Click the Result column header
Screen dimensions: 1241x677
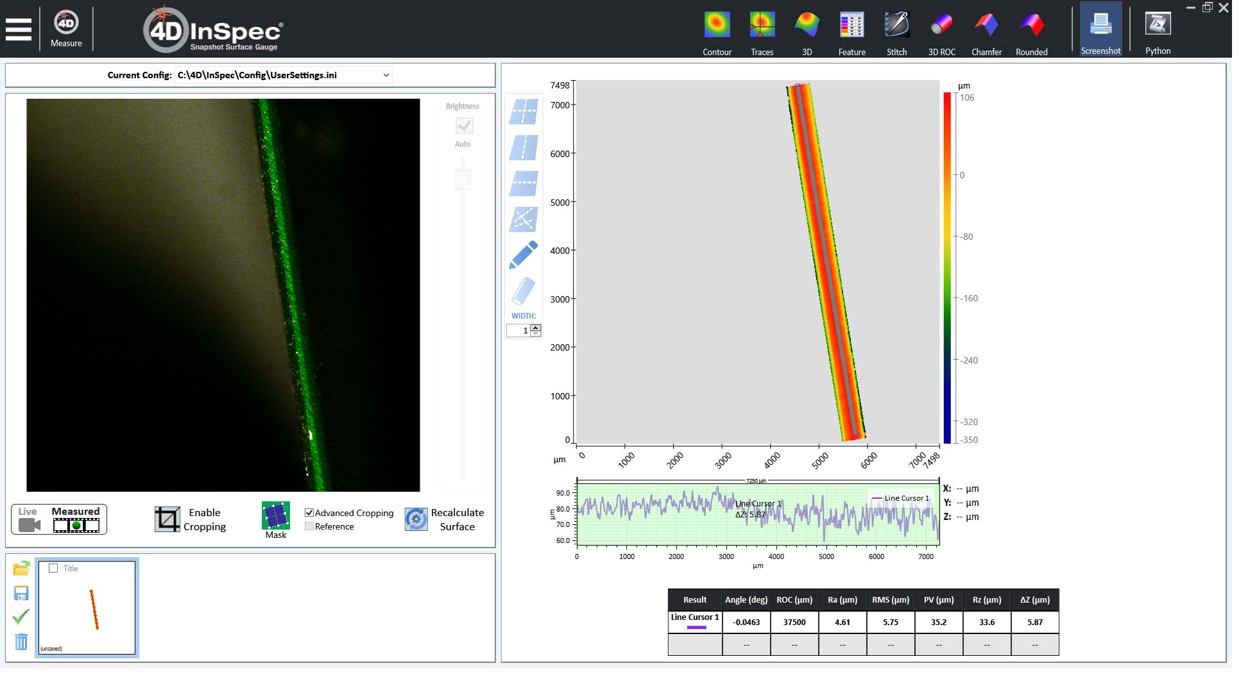[x=695, y=599]
